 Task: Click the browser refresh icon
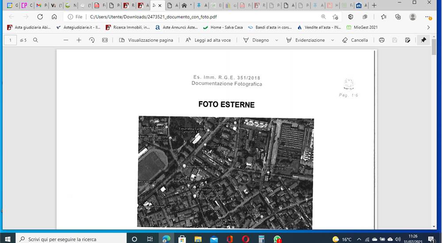point(40,17)
